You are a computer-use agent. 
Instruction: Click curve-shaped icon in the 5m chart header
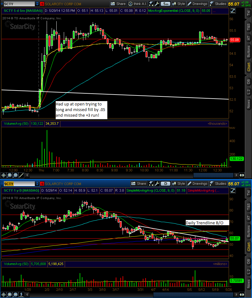point(233,11)
